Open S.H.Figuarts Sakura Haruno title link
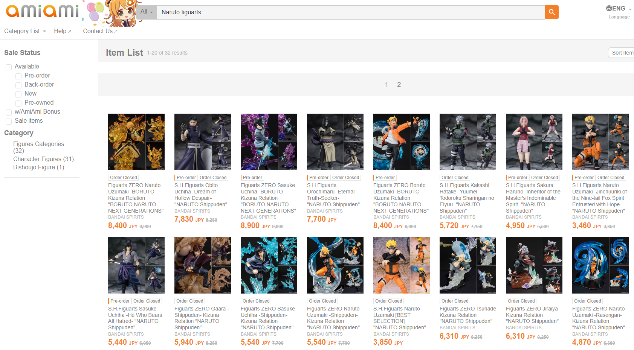The width and height of the screenshot is (634, 350). click(x=533, y=198)
